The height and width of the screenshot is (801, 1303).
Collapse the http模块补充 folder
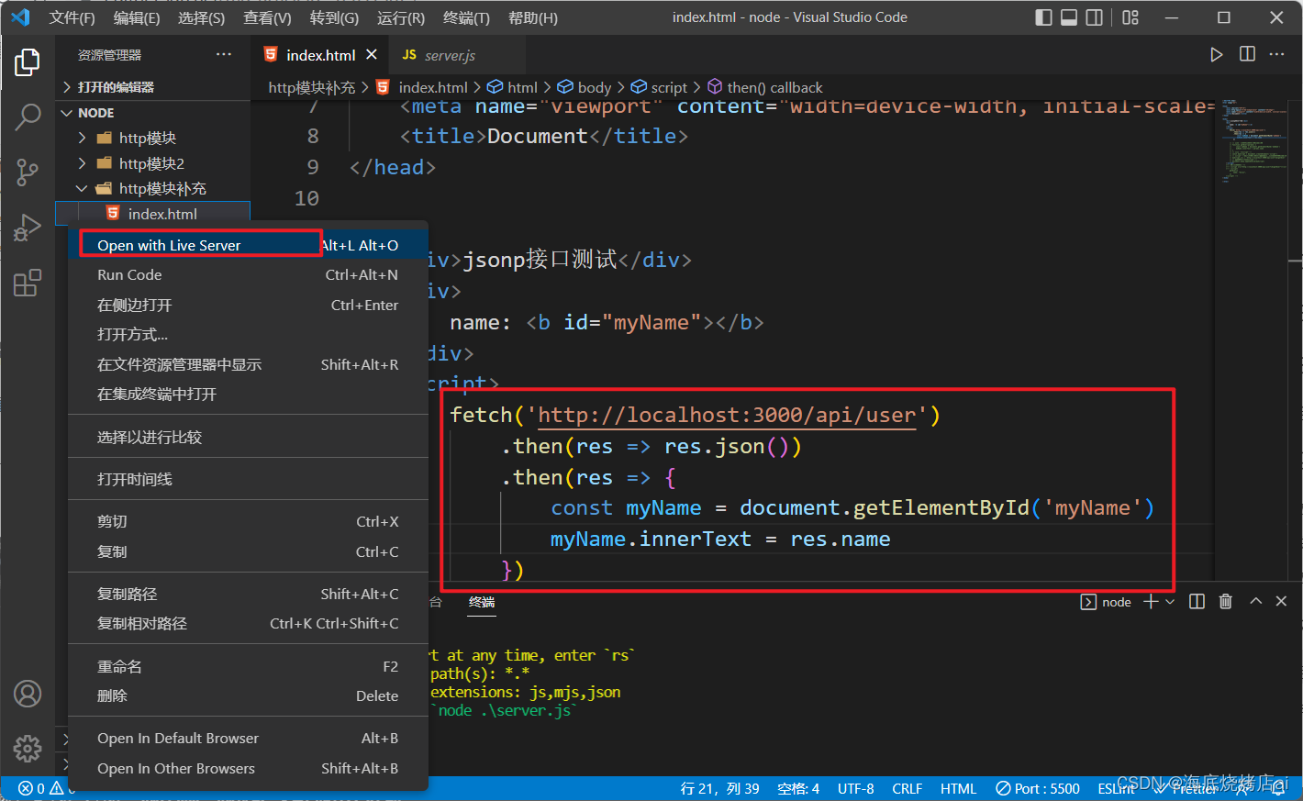(x=161, y=188)
